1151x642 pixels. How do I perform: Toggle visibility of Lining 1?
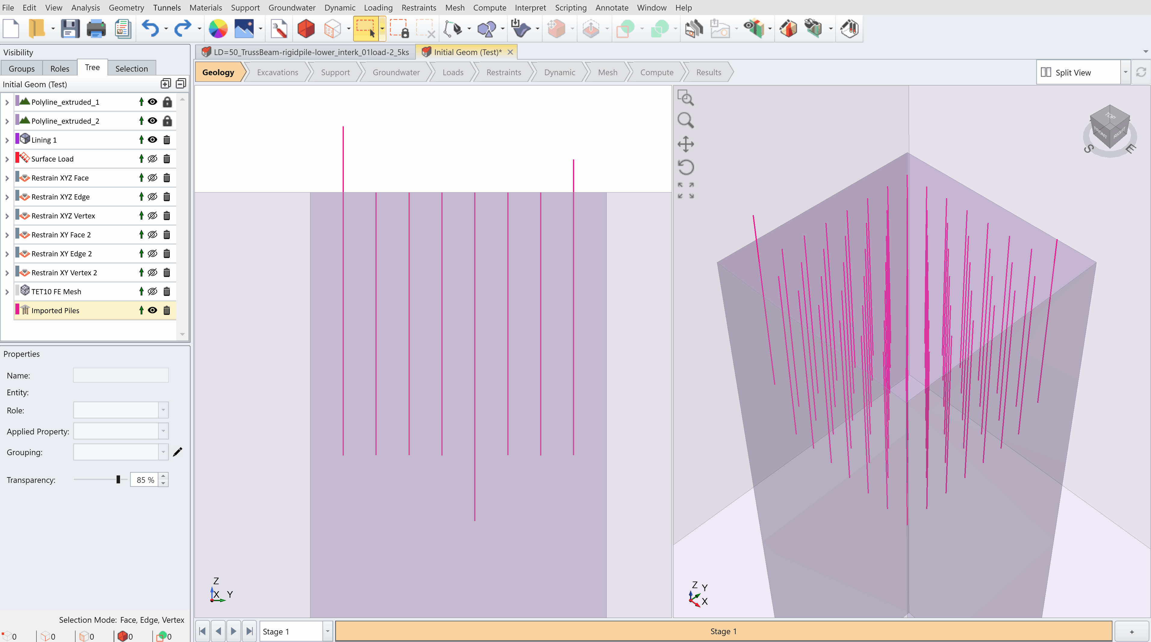click(152, 140)
